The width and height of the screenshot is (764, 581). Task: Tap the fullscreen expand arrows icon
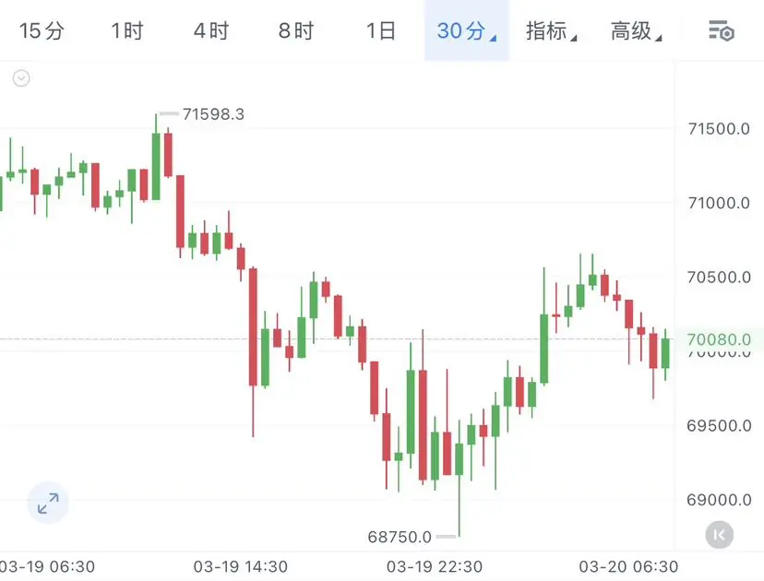pyautogui.click(x=48, y=503)
